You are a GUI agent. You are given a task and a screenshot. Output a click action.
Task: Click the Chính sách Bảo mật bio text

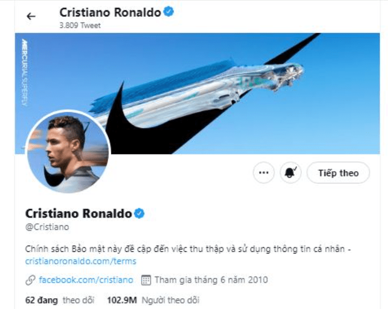(x=186, y=249)
